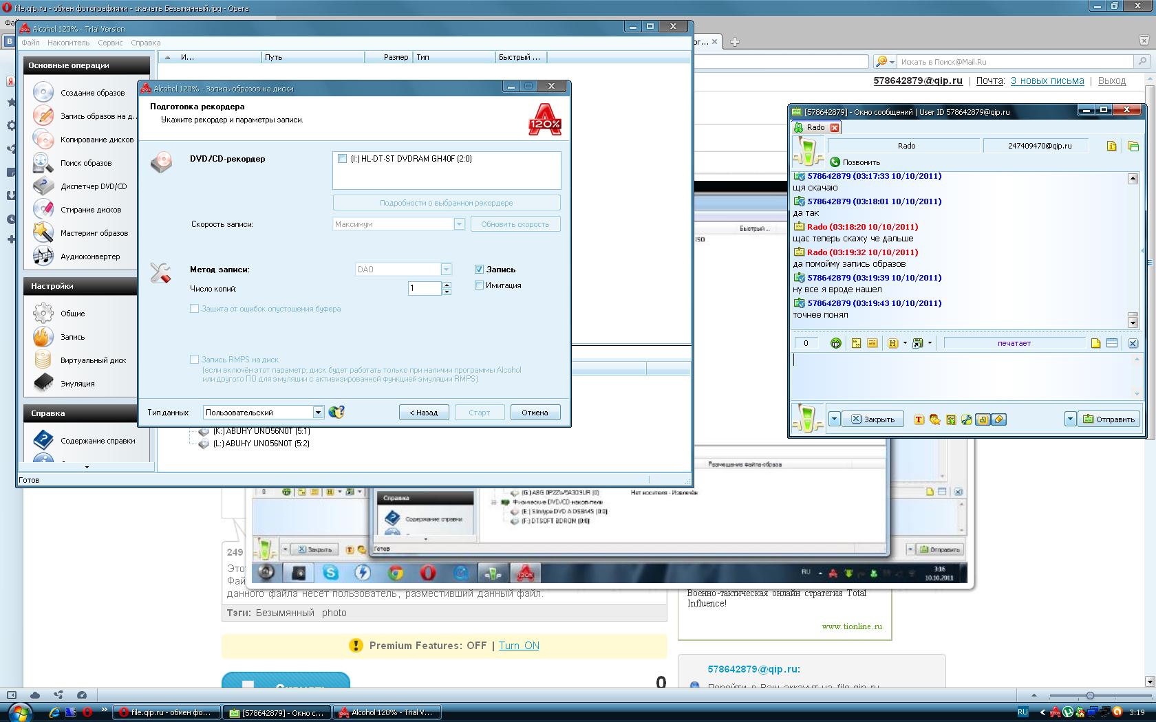Open the message history H icon in QIP
This screenshot has height=722, width=1156.
point(892,343)
